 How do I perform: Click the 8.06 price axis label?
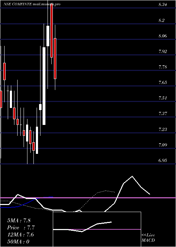pos(163,36)
